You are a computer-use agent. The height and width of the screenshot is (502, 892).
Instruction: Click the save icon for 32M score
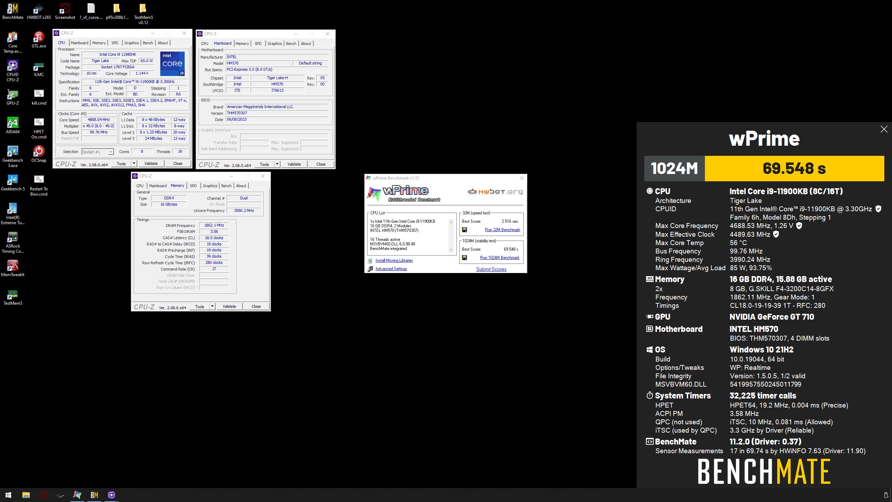pyautogui.click(x=464, y=230)
